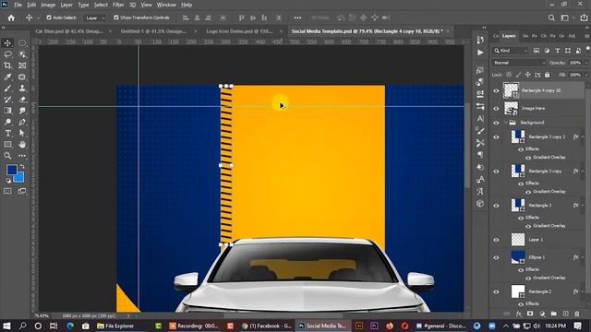The width and height of the screenshot is (591, 332).
Task: Collapse effects of Rectangle 3 copy 2
Action: [583, 137]
